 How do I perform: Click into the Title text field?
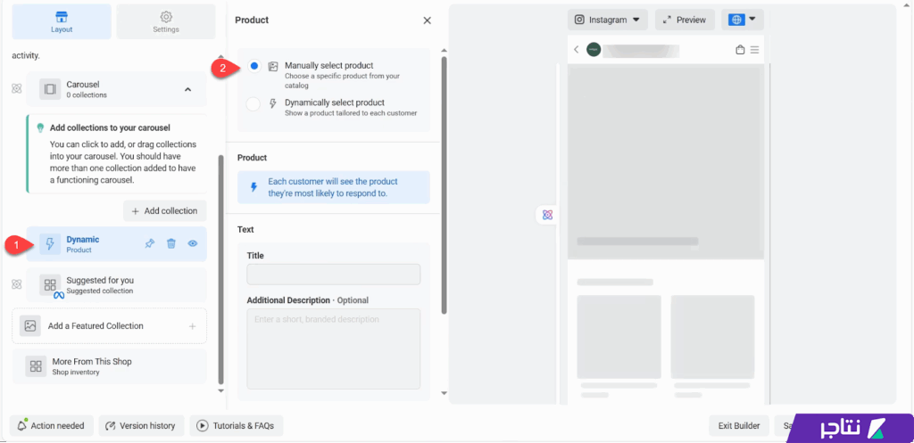click(x=333, y=275)
